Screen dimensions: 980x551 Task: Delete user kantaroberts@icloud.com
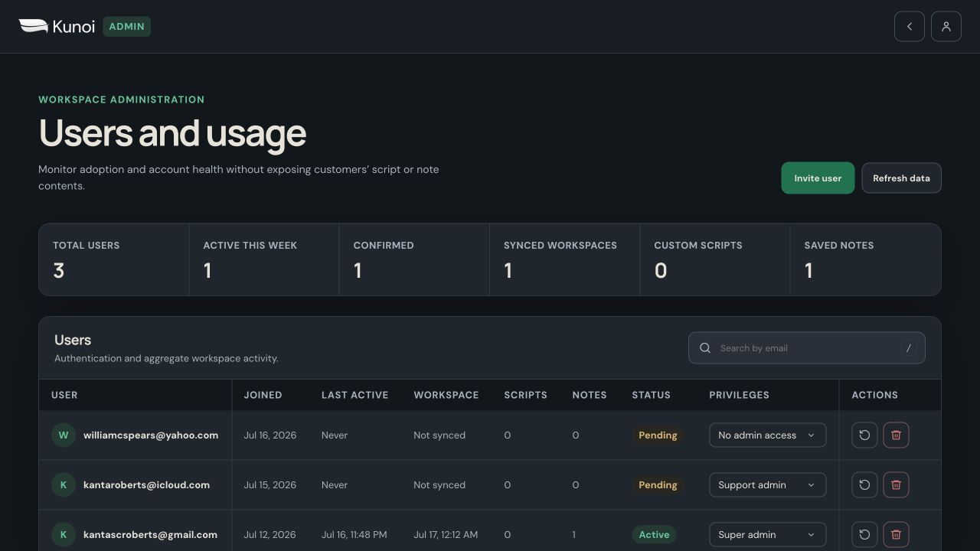896,485
